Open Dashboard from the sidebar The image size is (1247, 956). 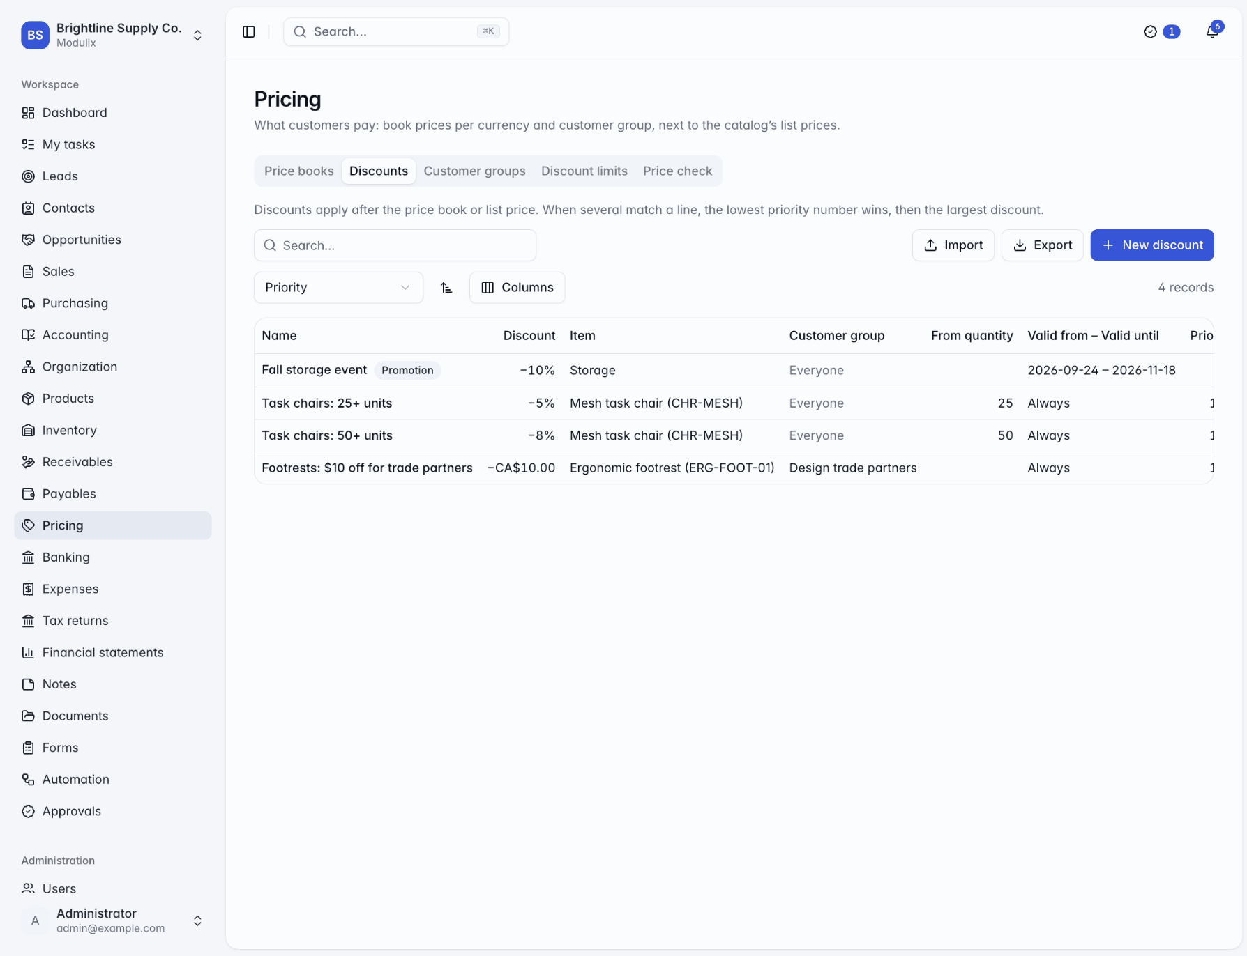pos(112,113)
